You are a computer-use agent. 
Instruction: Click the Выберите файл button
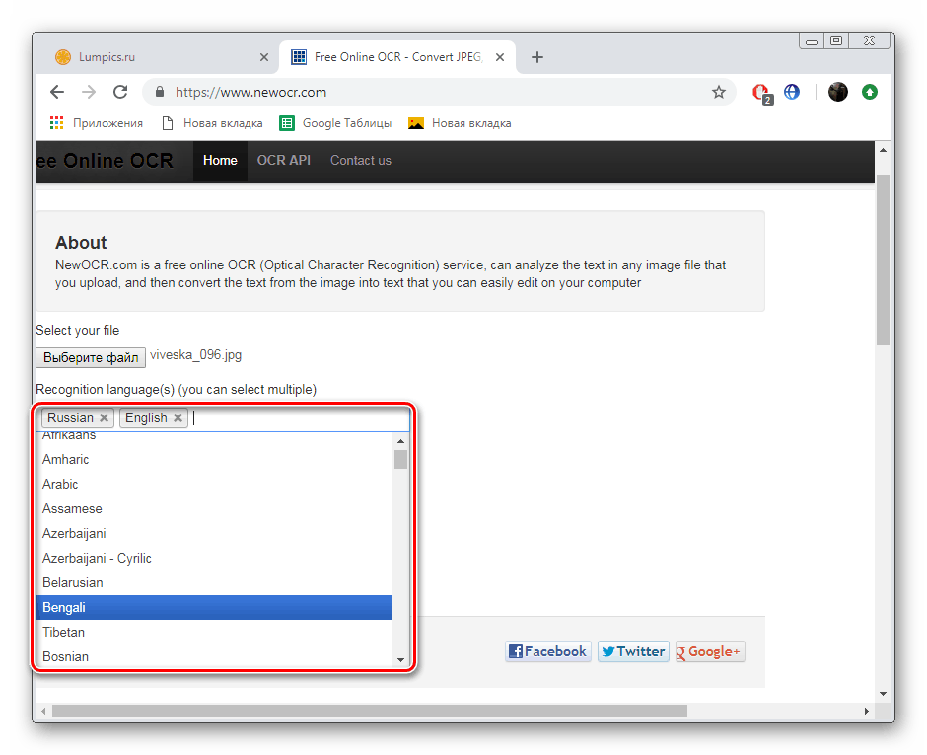click(x=91, y=357)
